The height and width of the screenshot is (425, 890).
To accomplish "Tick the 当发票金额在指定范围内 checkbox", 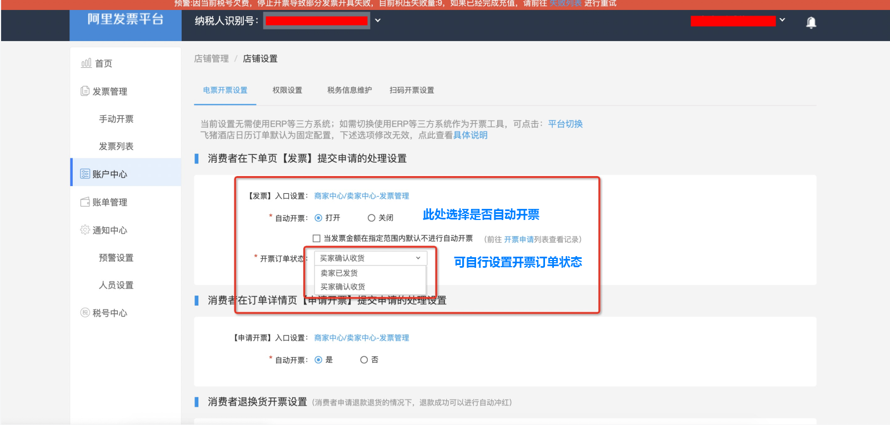I will 317,238.
